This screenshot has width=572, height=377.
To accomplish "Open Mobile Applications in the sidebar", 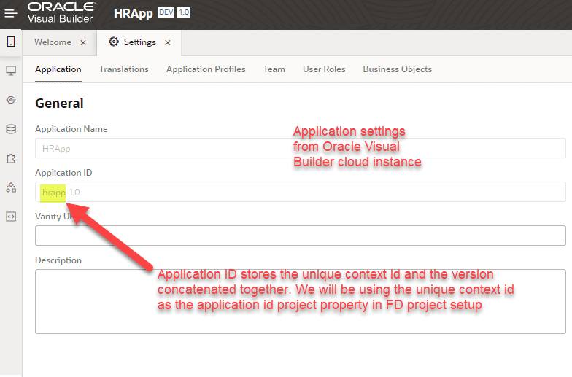I will pos(11,42).
